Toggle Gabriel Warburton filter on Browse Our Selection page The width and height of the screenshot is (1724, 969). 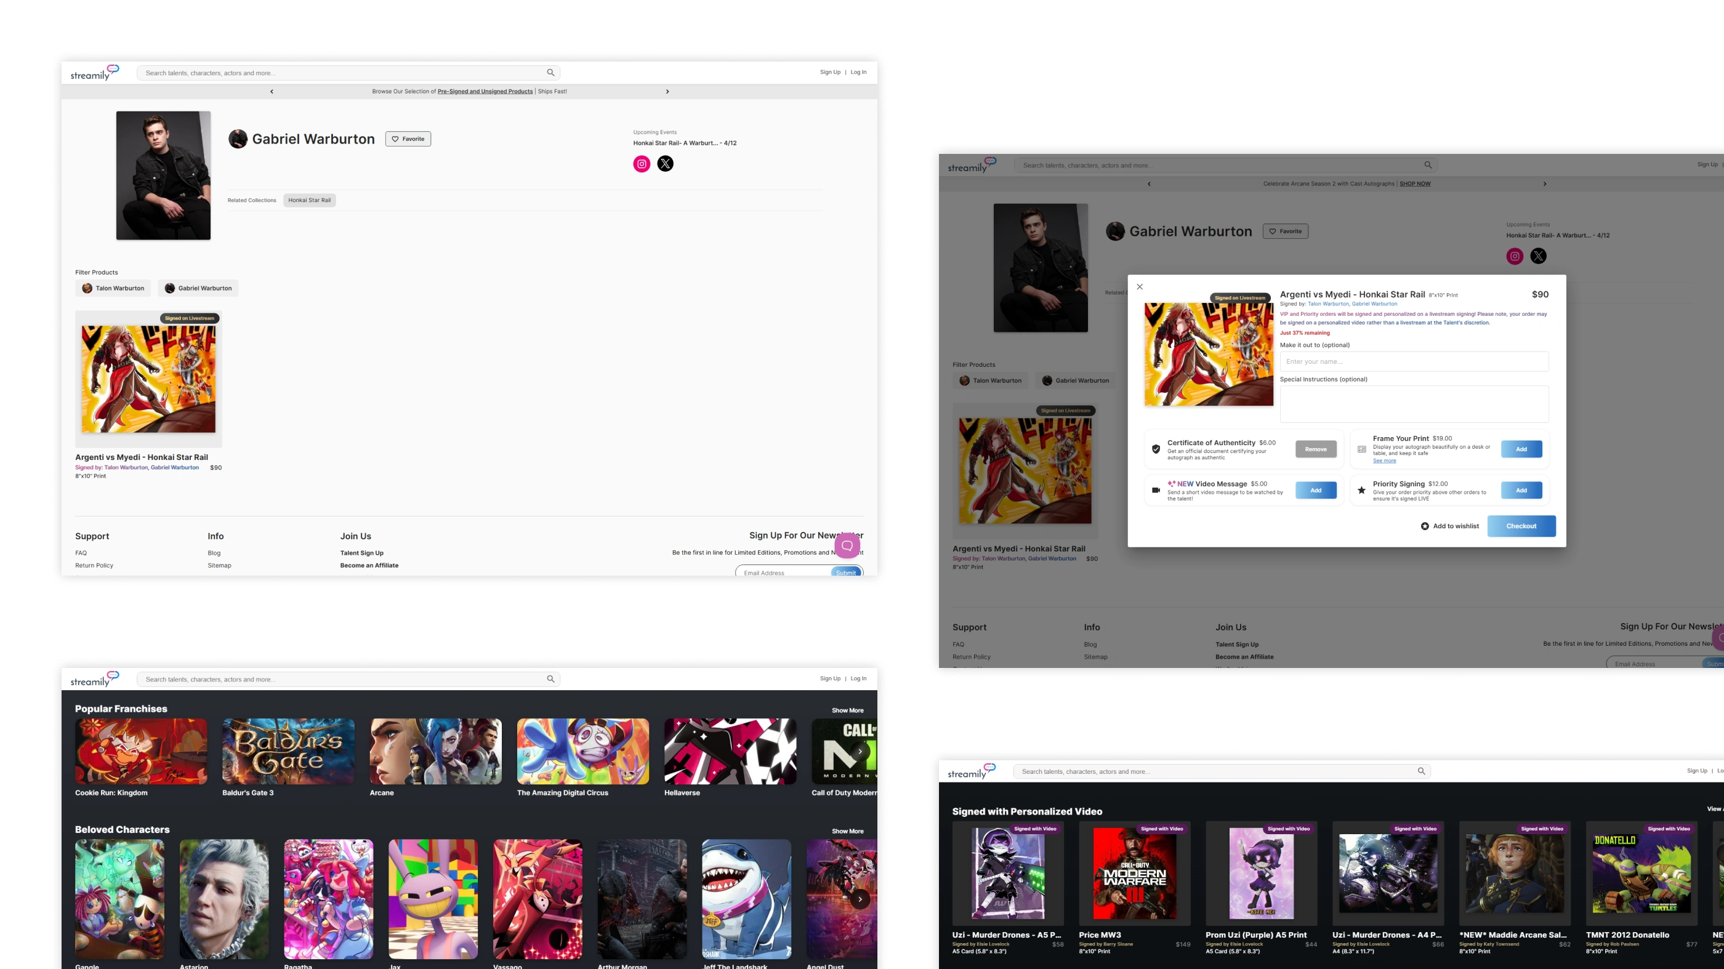[198, 289]
